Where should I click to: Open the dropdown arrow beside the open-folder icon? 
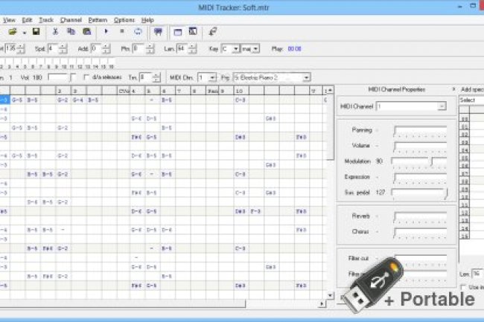click(25, 33)
